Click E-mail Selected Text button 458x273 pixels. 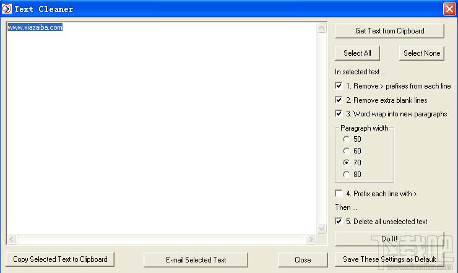196,260
